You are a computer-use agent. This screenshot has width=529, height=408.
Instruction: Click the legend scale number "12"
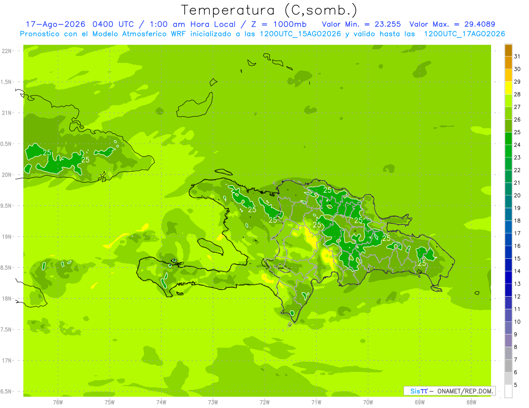tap(518, 297)
